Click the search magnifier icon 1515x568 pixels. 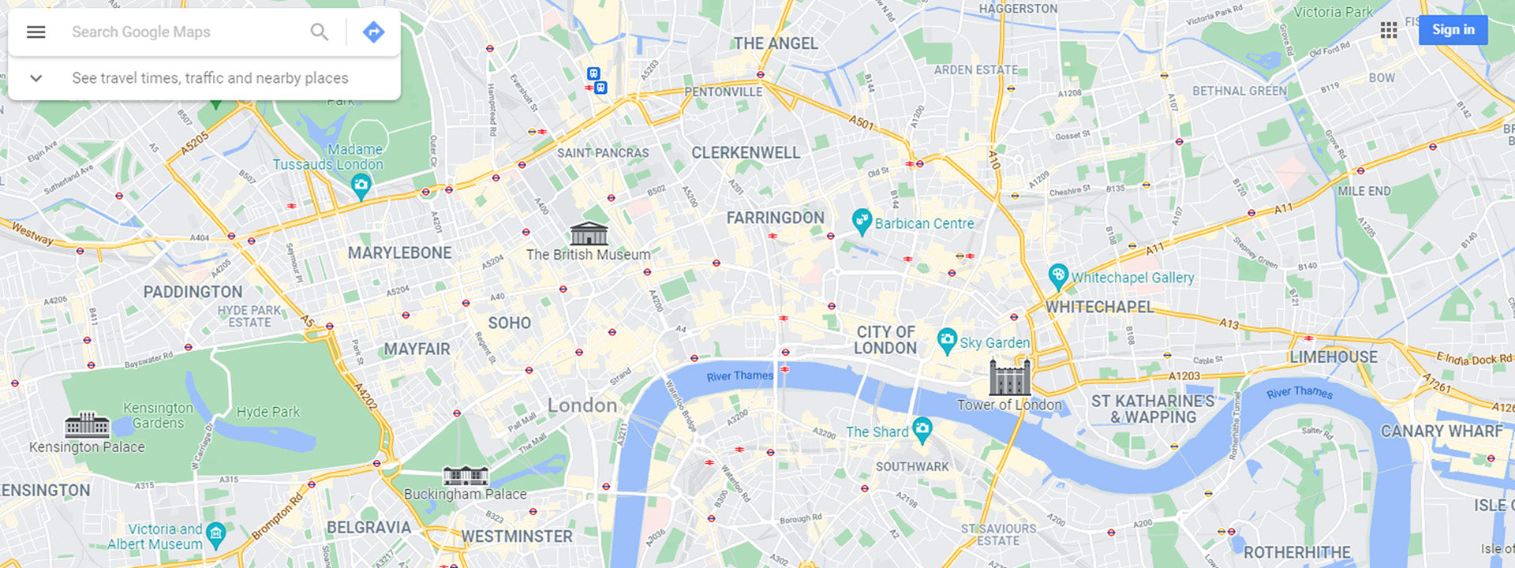point(319,32)
